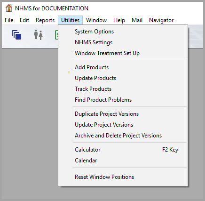Select Find Product Problems
The height and width of the screenshot is (201, 205).
123,100
